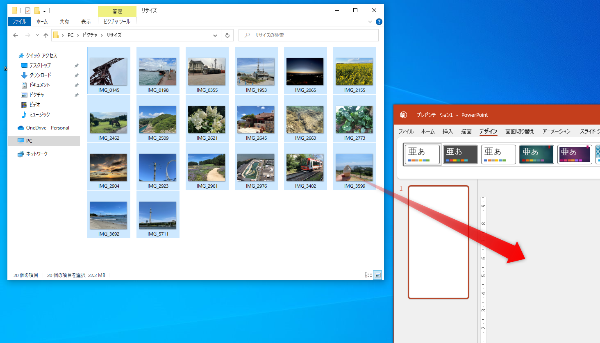The image size is (600, 343).
Task: Create a new folder from the Quick Access Toolbar
Action: point(37,10)
